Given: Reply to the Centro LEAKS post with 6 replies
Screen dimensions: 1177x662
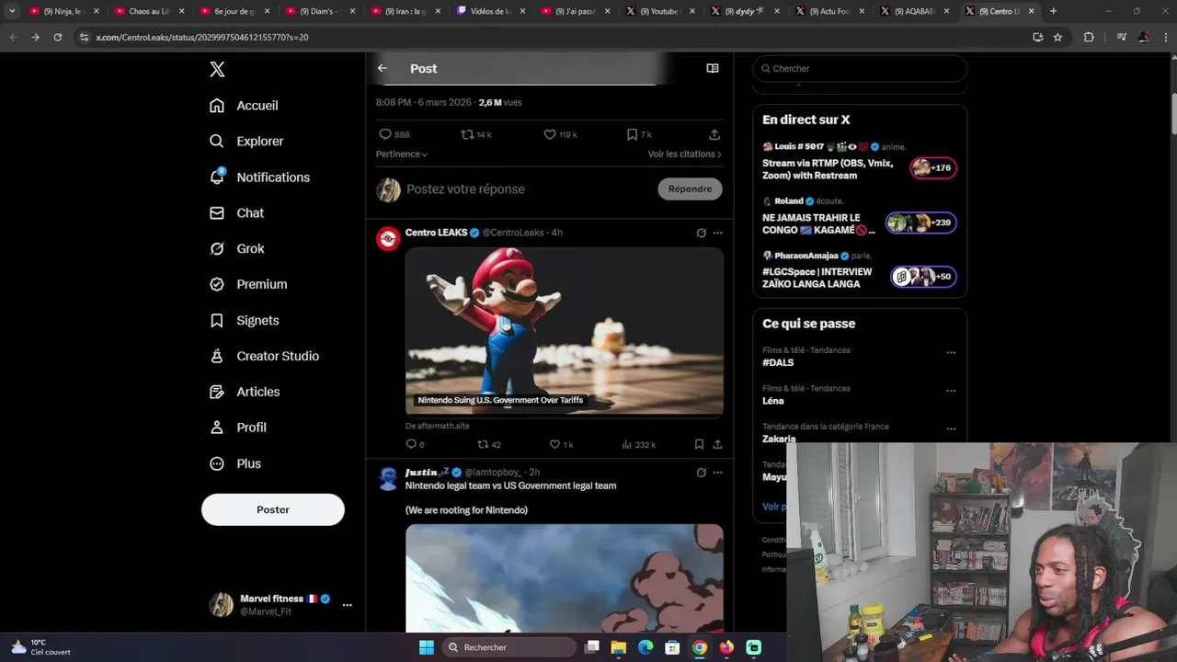Looking at the screenshot, I should 415,444.
